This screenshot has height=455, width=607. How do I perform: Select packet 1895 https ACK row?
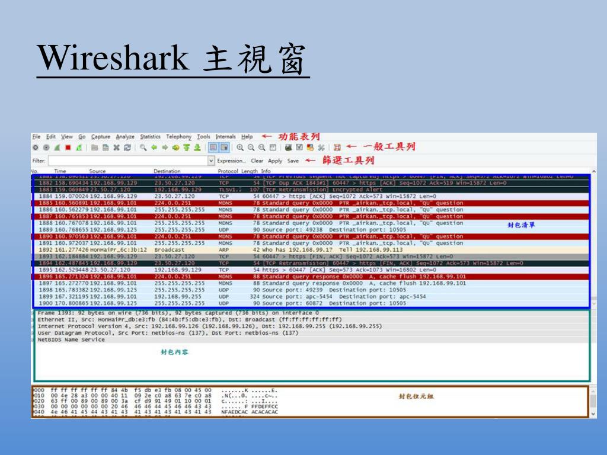tap(311, 270)
